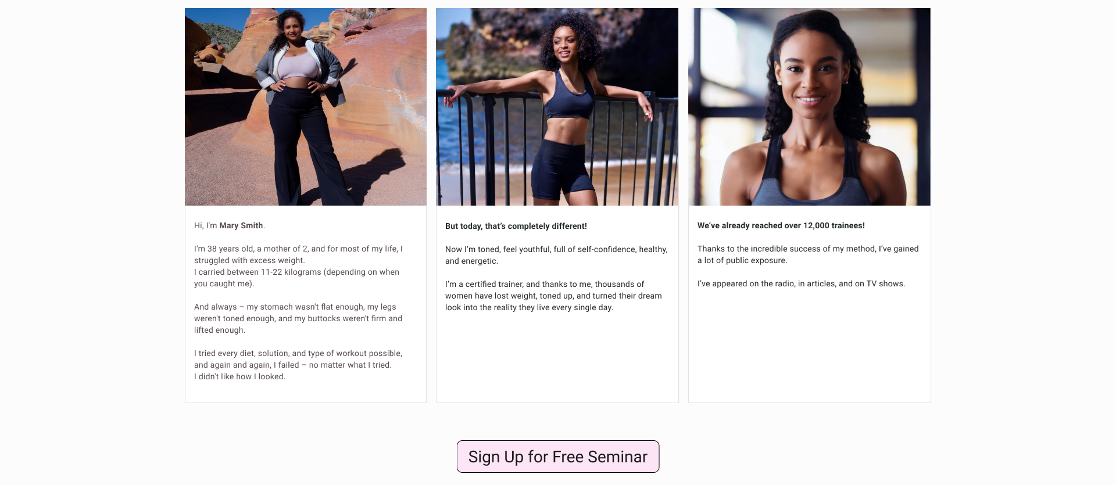Select the bold name Mary Smith

click(x=241, y=225)
